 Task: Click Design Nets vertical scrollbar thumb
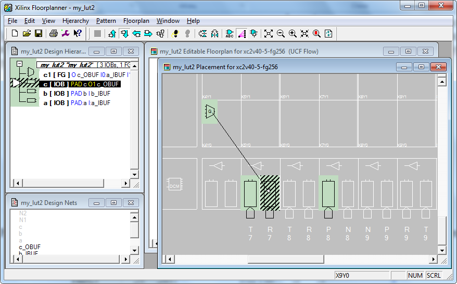click(134, 230)
